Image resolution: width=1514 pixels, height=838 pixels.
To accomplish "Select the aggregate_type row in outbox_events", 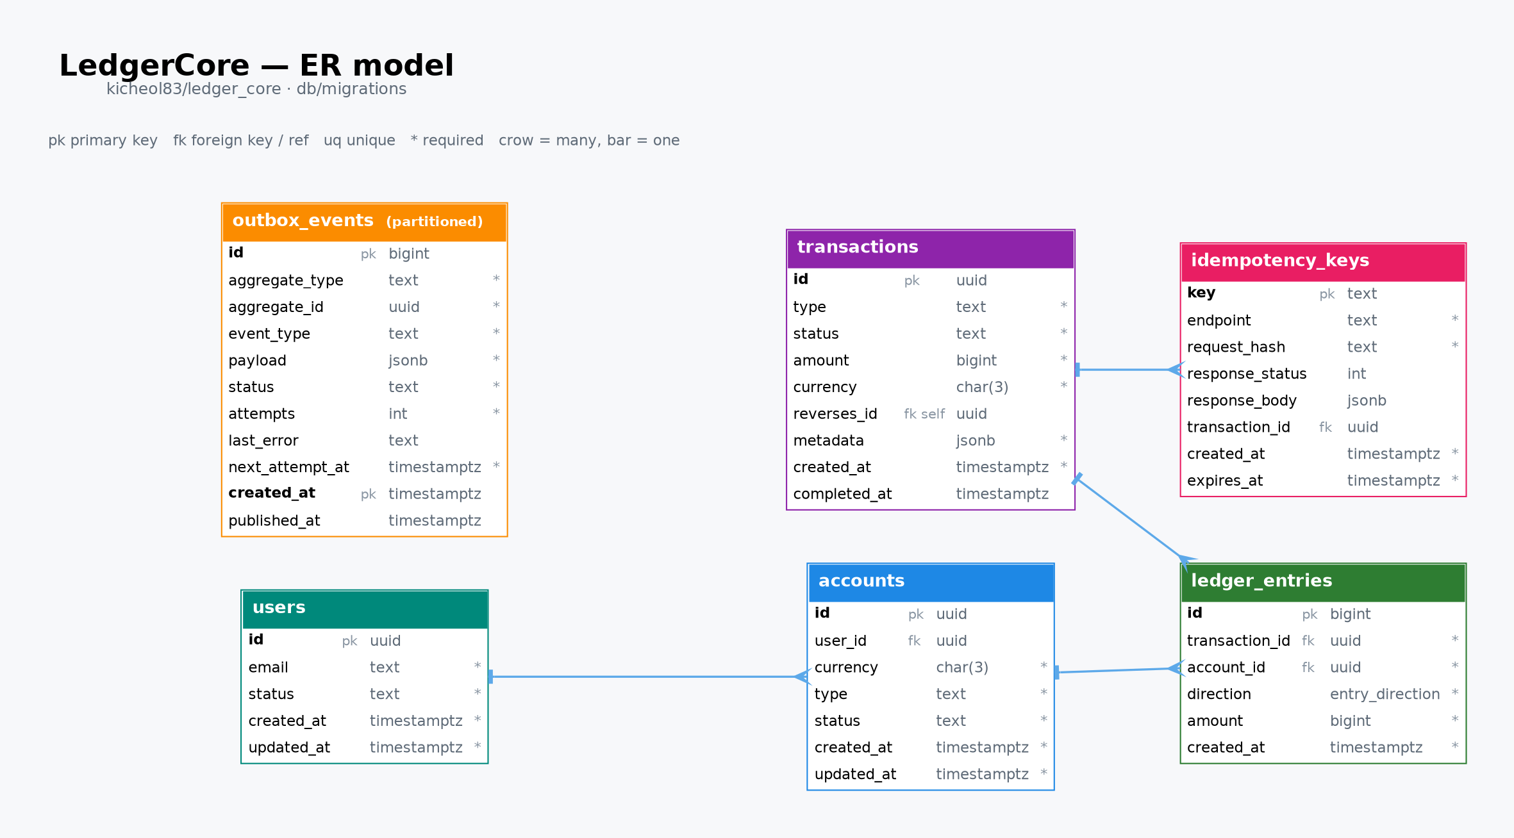I will pyautogui.click(x=364, y=281).
